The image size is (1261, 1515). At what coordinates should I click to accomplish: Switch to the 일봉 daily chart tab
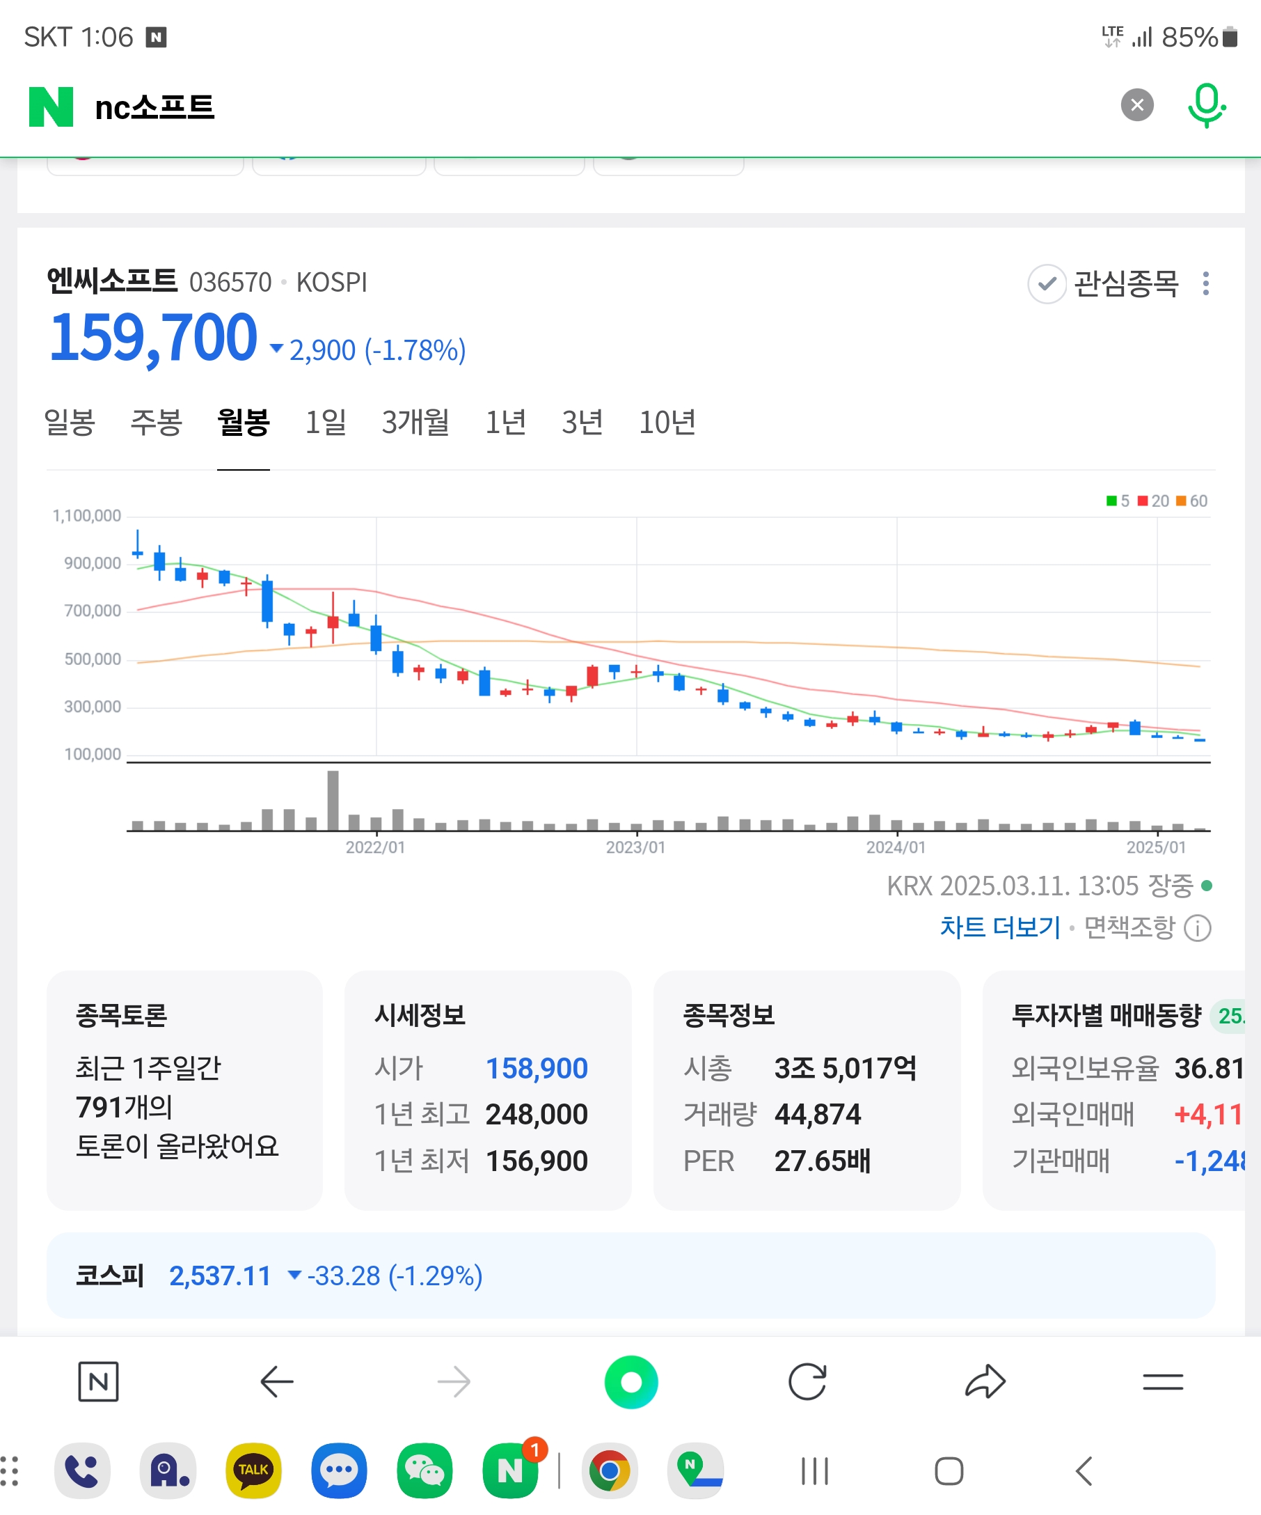point(69,422)
